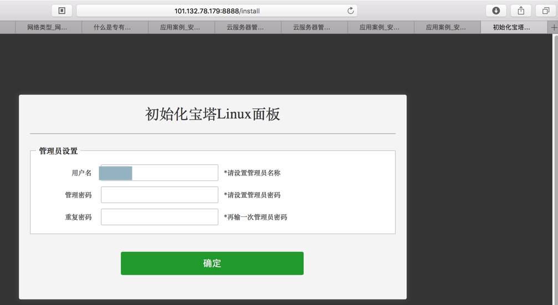Open the share sheet icon
Screen dimensions: 558x305
pyautogui.click(x=521, y=11)
